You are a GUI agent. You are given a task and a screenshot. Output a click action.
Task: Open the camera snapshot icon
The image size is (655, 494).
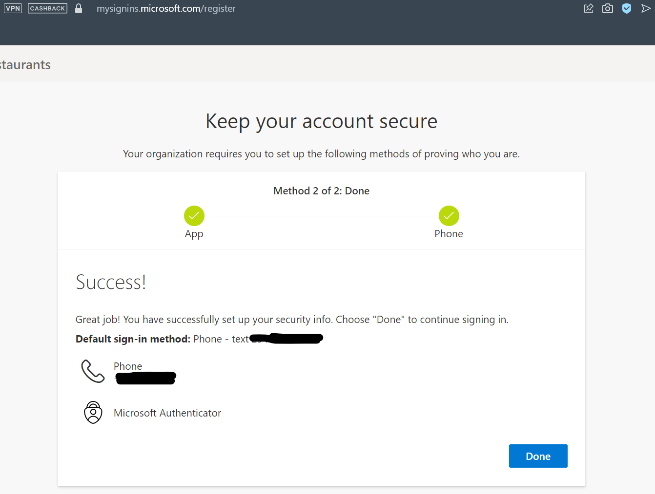[x=607, y=8]
